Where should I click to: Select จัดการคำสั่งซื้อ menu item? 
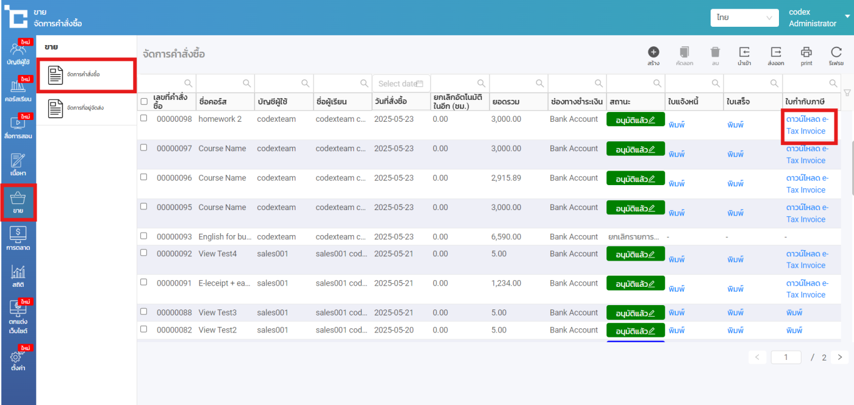pyautogui.click(x=85, y=74)
